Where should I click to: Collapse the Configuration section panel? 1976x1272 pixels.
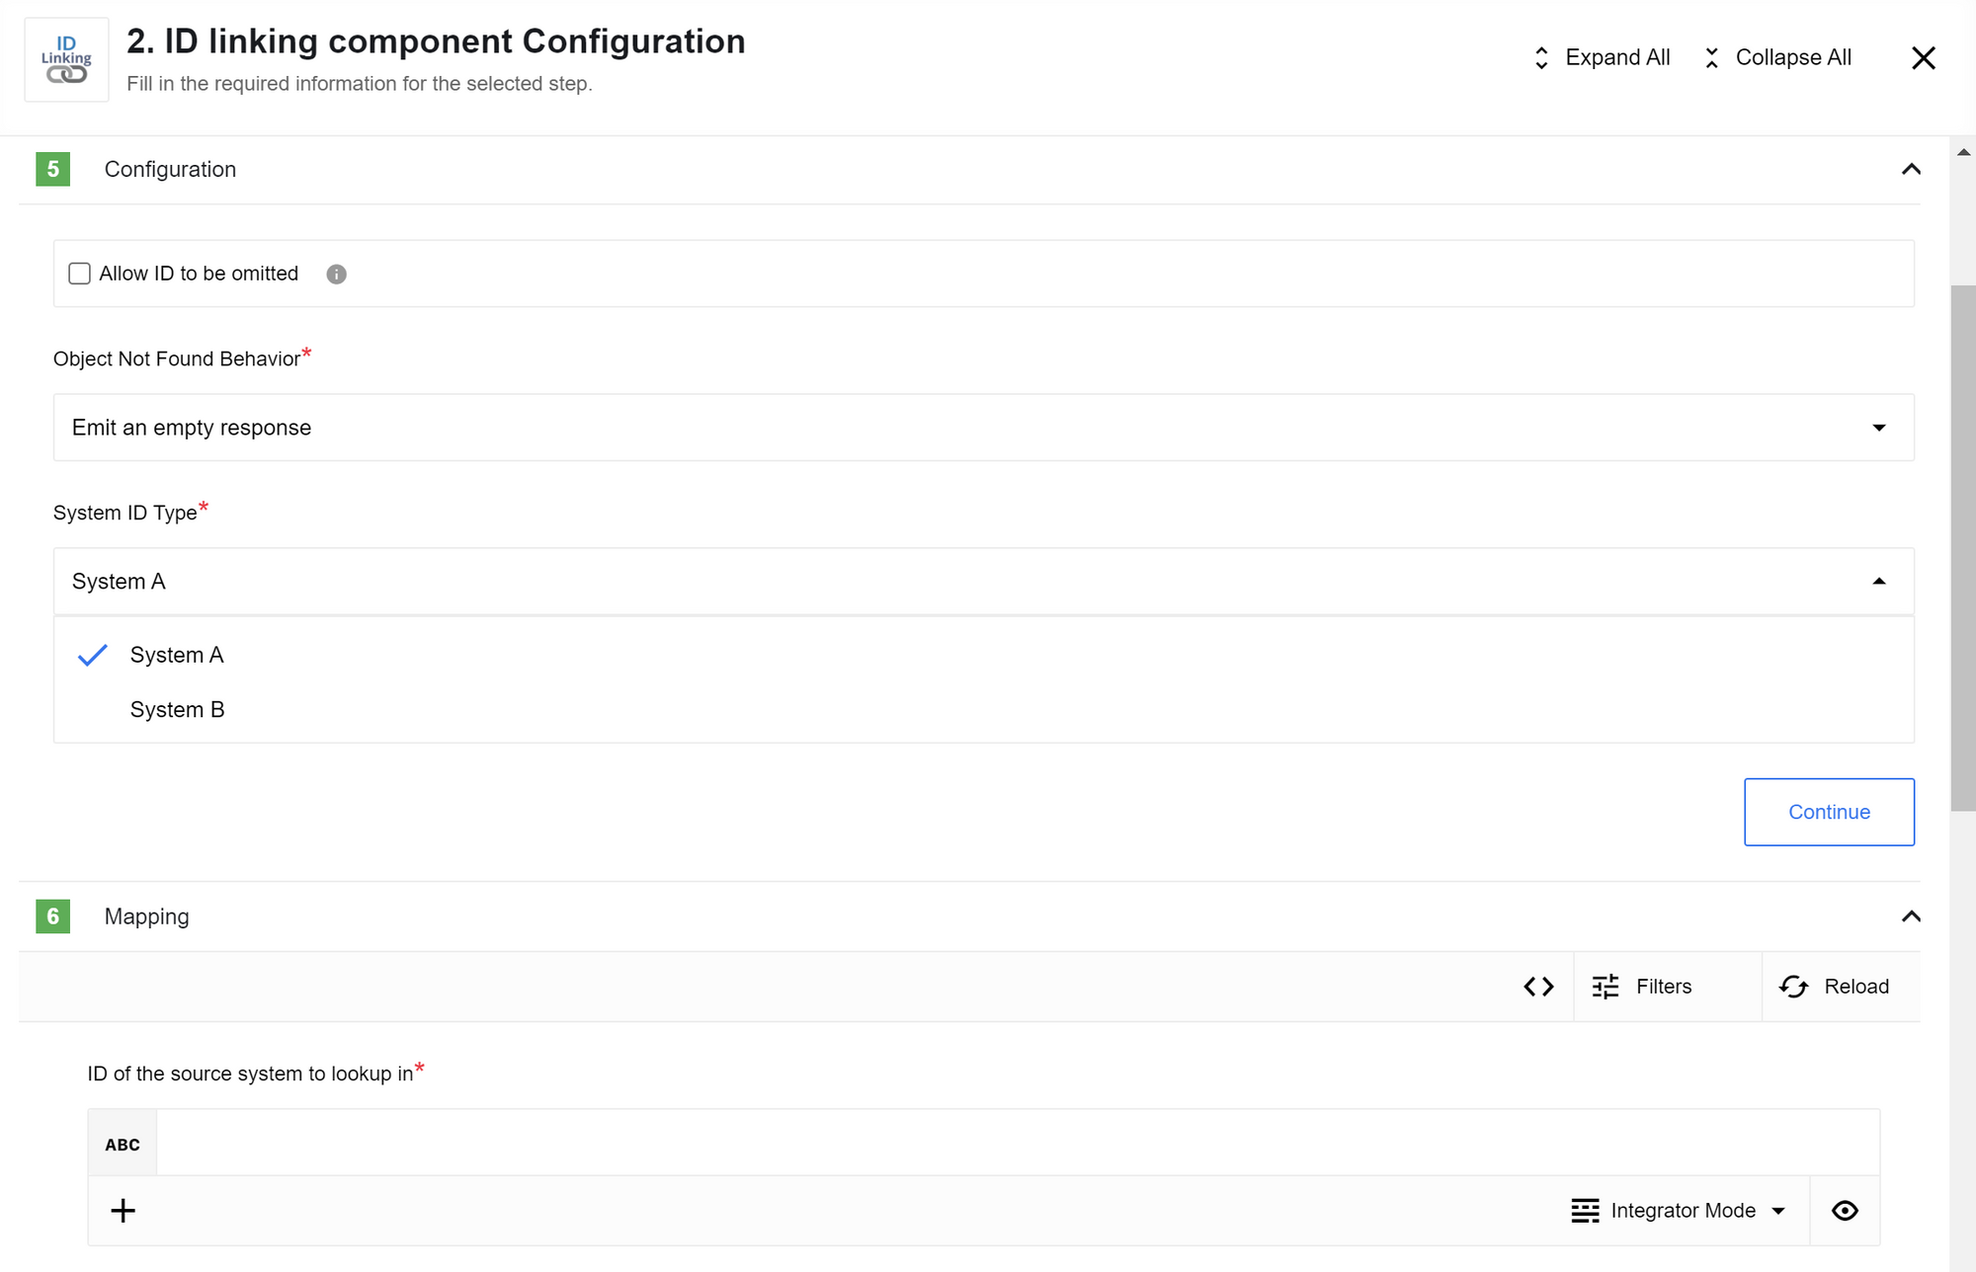[1911, 168]
